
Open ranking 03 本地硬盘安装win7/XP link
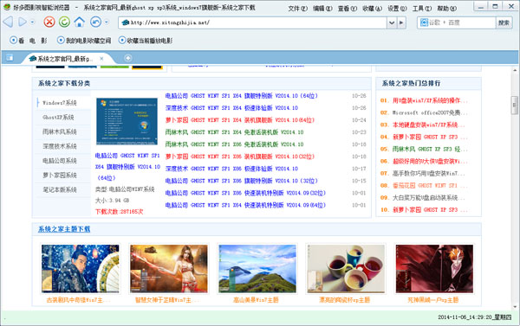429,125
